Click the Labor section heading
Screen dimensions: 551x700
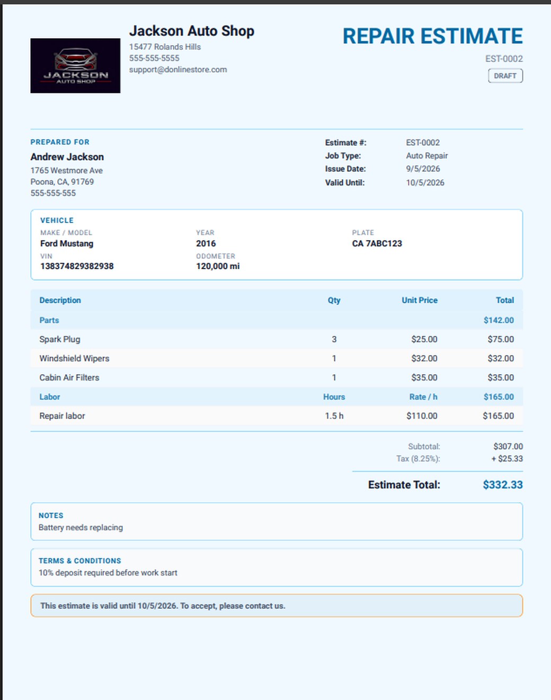50,397
